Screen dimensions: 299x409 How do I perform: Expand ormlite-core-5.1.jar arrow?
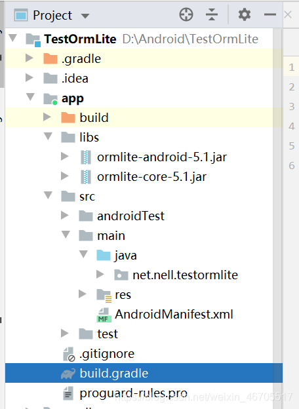[x=65, y=176]
